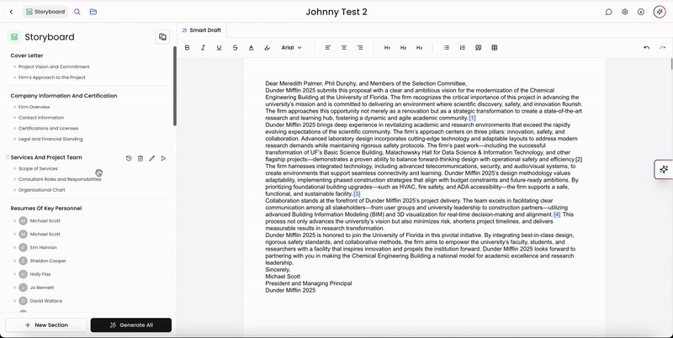Insert a numbered list
Viewport: 673px width, 338px height.
pyautogui.click(x=462, y=48)
